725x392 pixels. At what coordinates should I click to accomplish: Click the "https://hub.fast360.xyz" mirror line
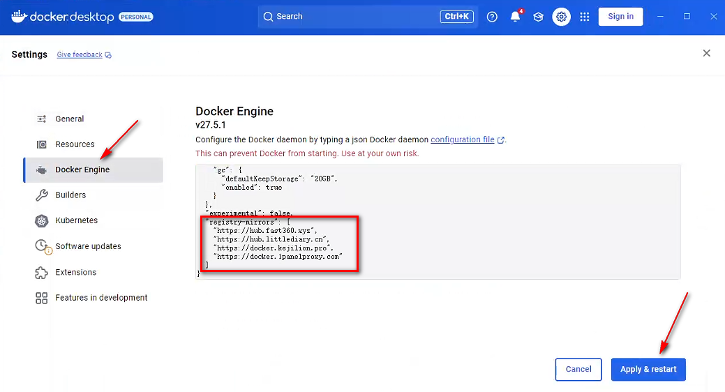[265, 231]
